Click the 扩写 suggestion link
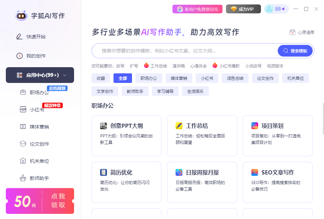Screen dimensions: 324x219 [x=134, y=66]
